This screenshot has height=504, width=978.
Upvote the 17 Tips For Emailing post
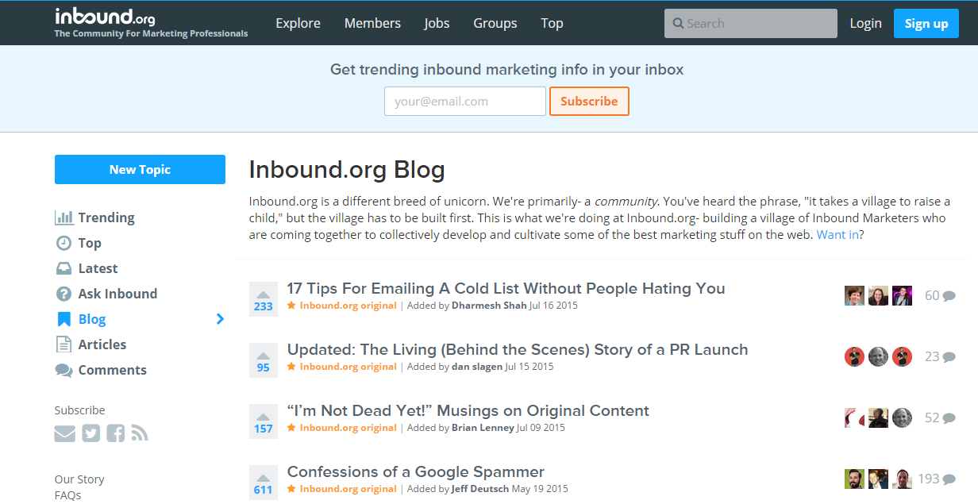[264, 299]
